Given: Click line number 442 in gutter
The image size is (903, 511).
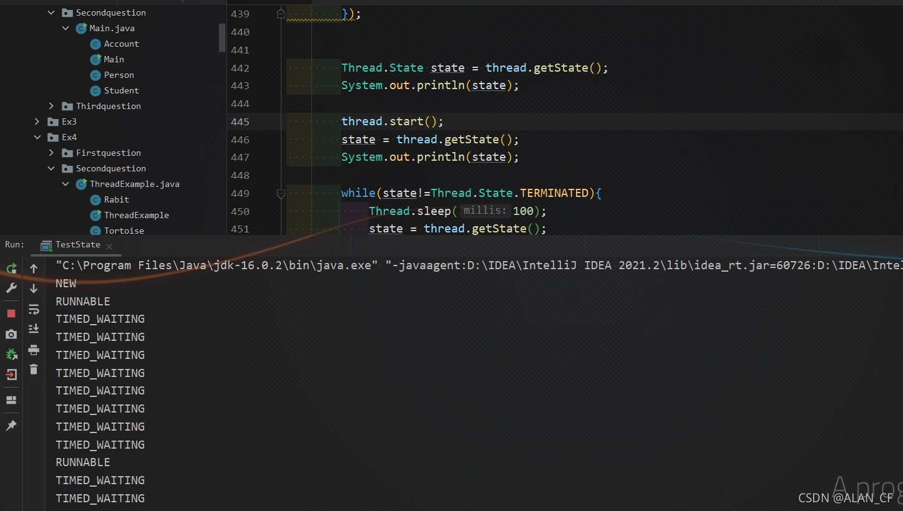Looking at the screenshot, I should click(x=240, y=68).
